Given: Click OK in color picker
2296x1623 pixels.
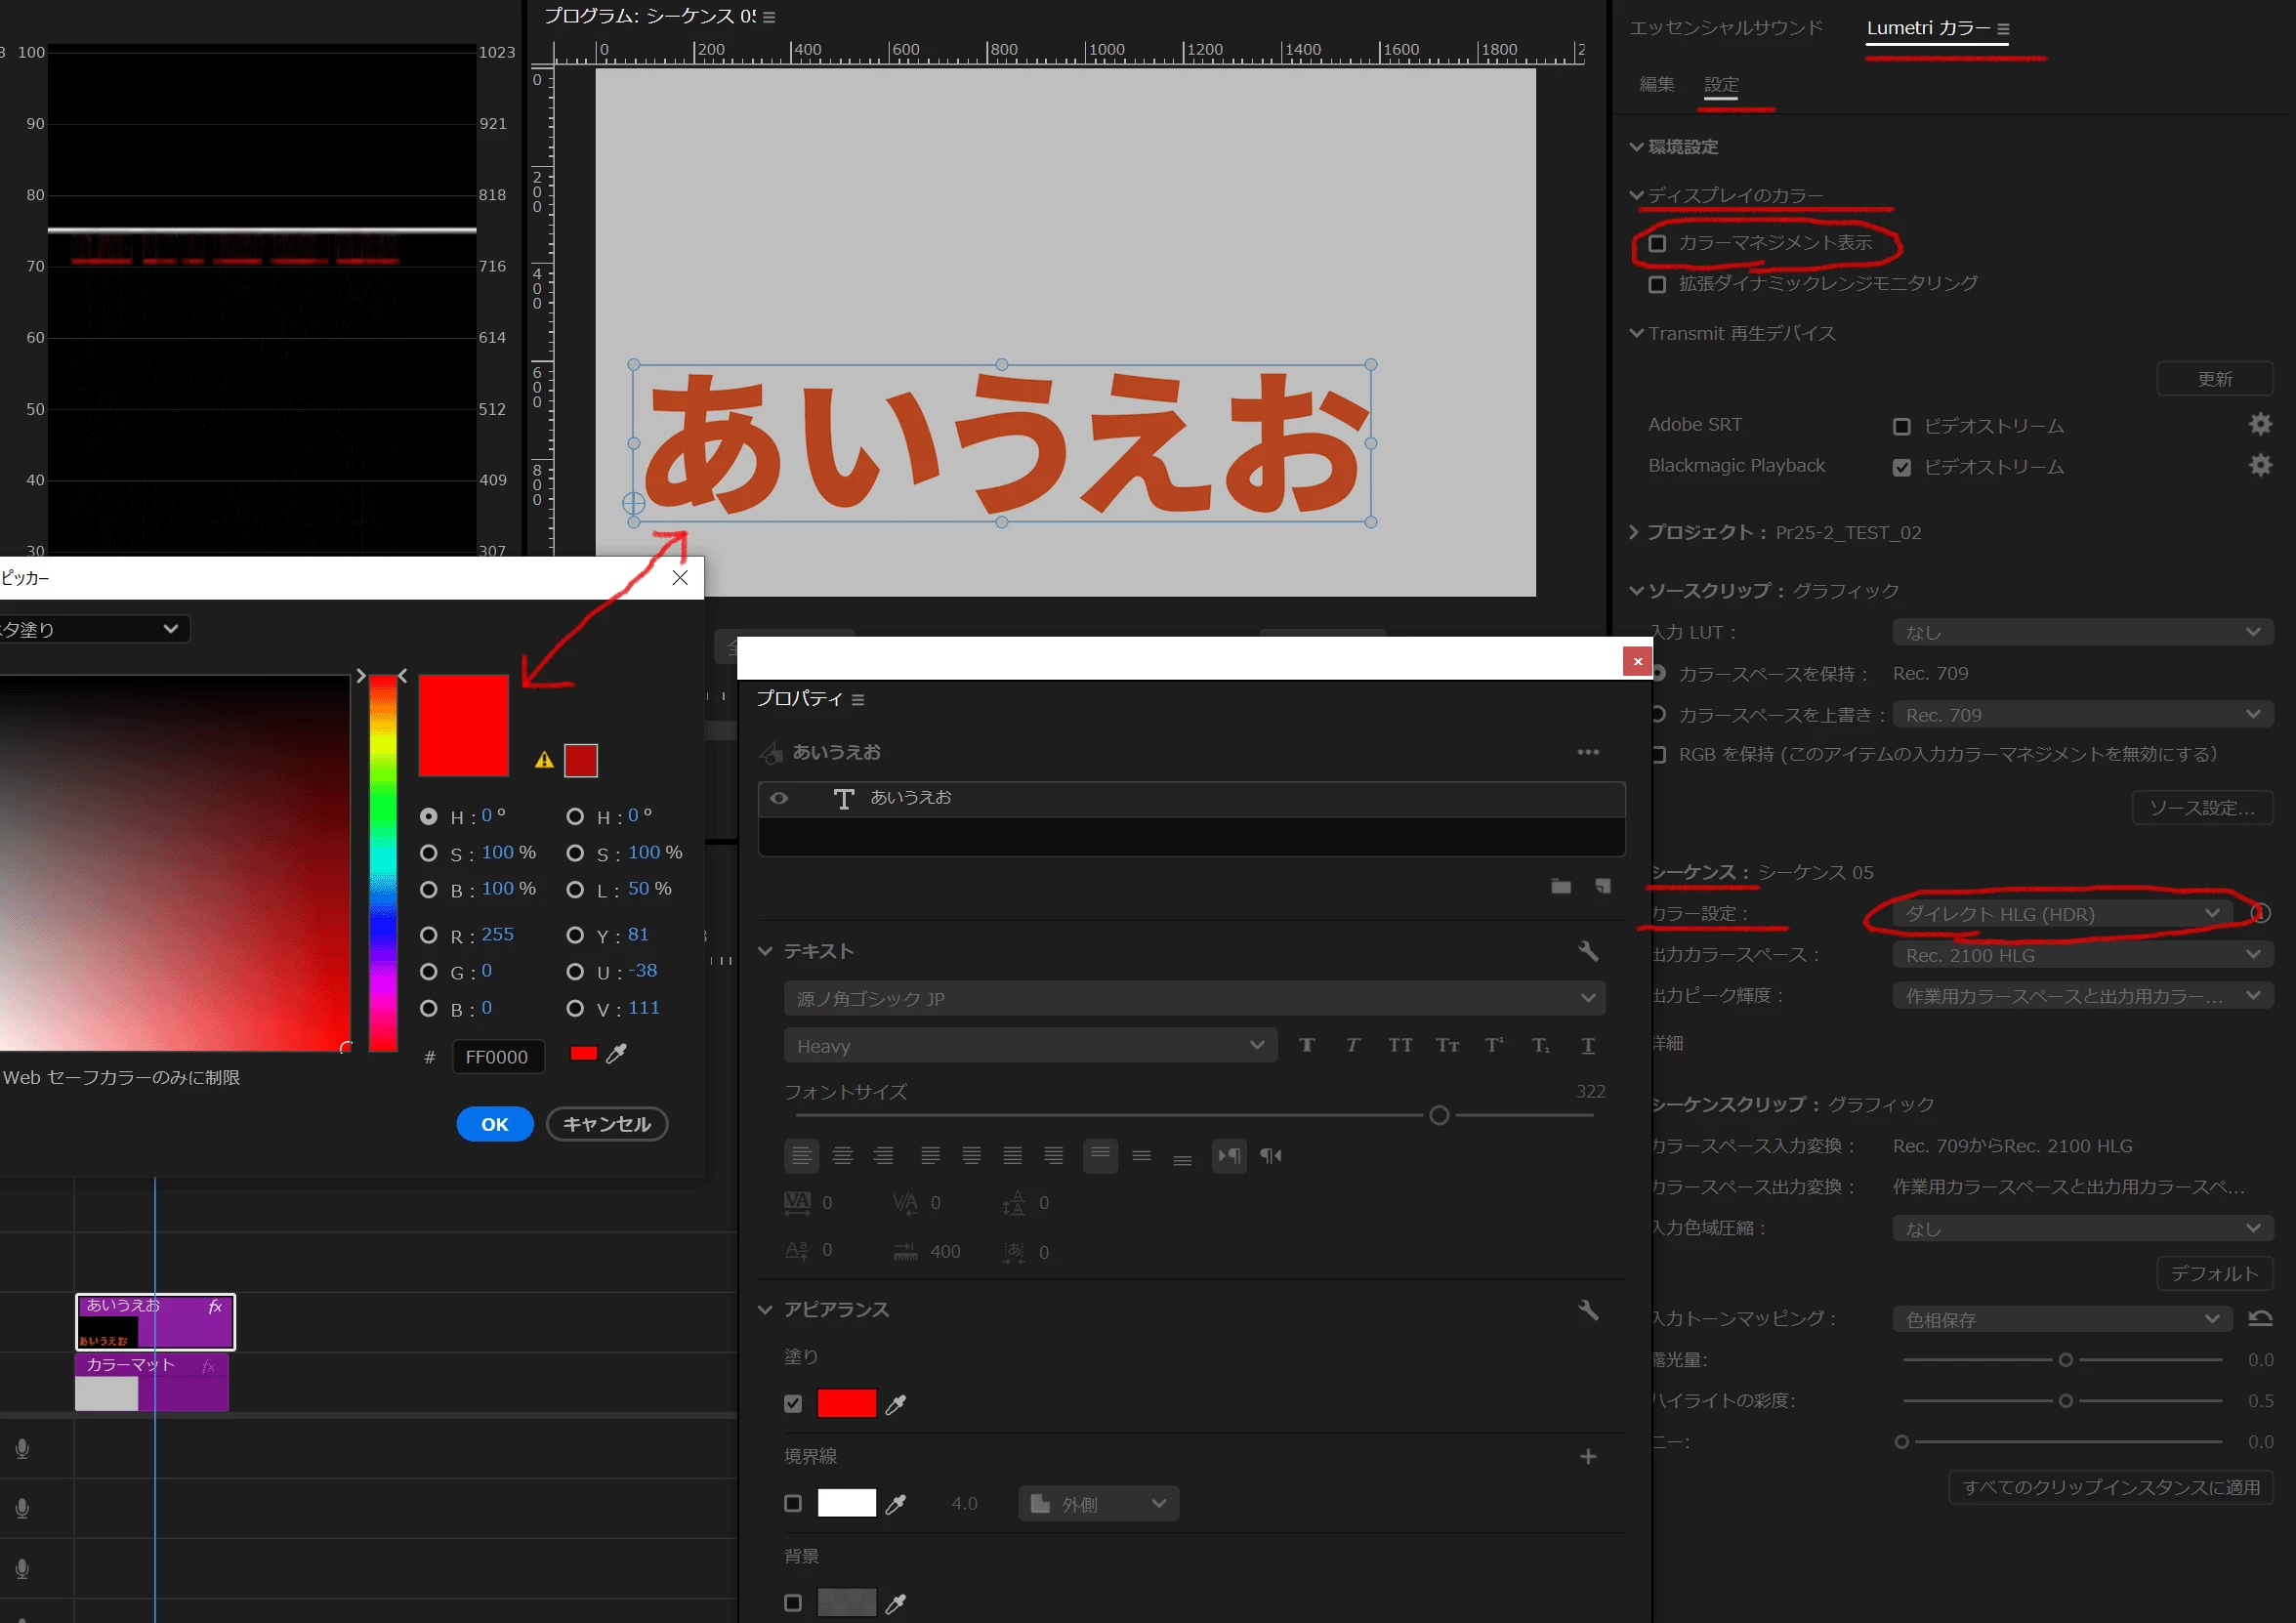Looking at the screenshot, I should [x=495, y=1124].
